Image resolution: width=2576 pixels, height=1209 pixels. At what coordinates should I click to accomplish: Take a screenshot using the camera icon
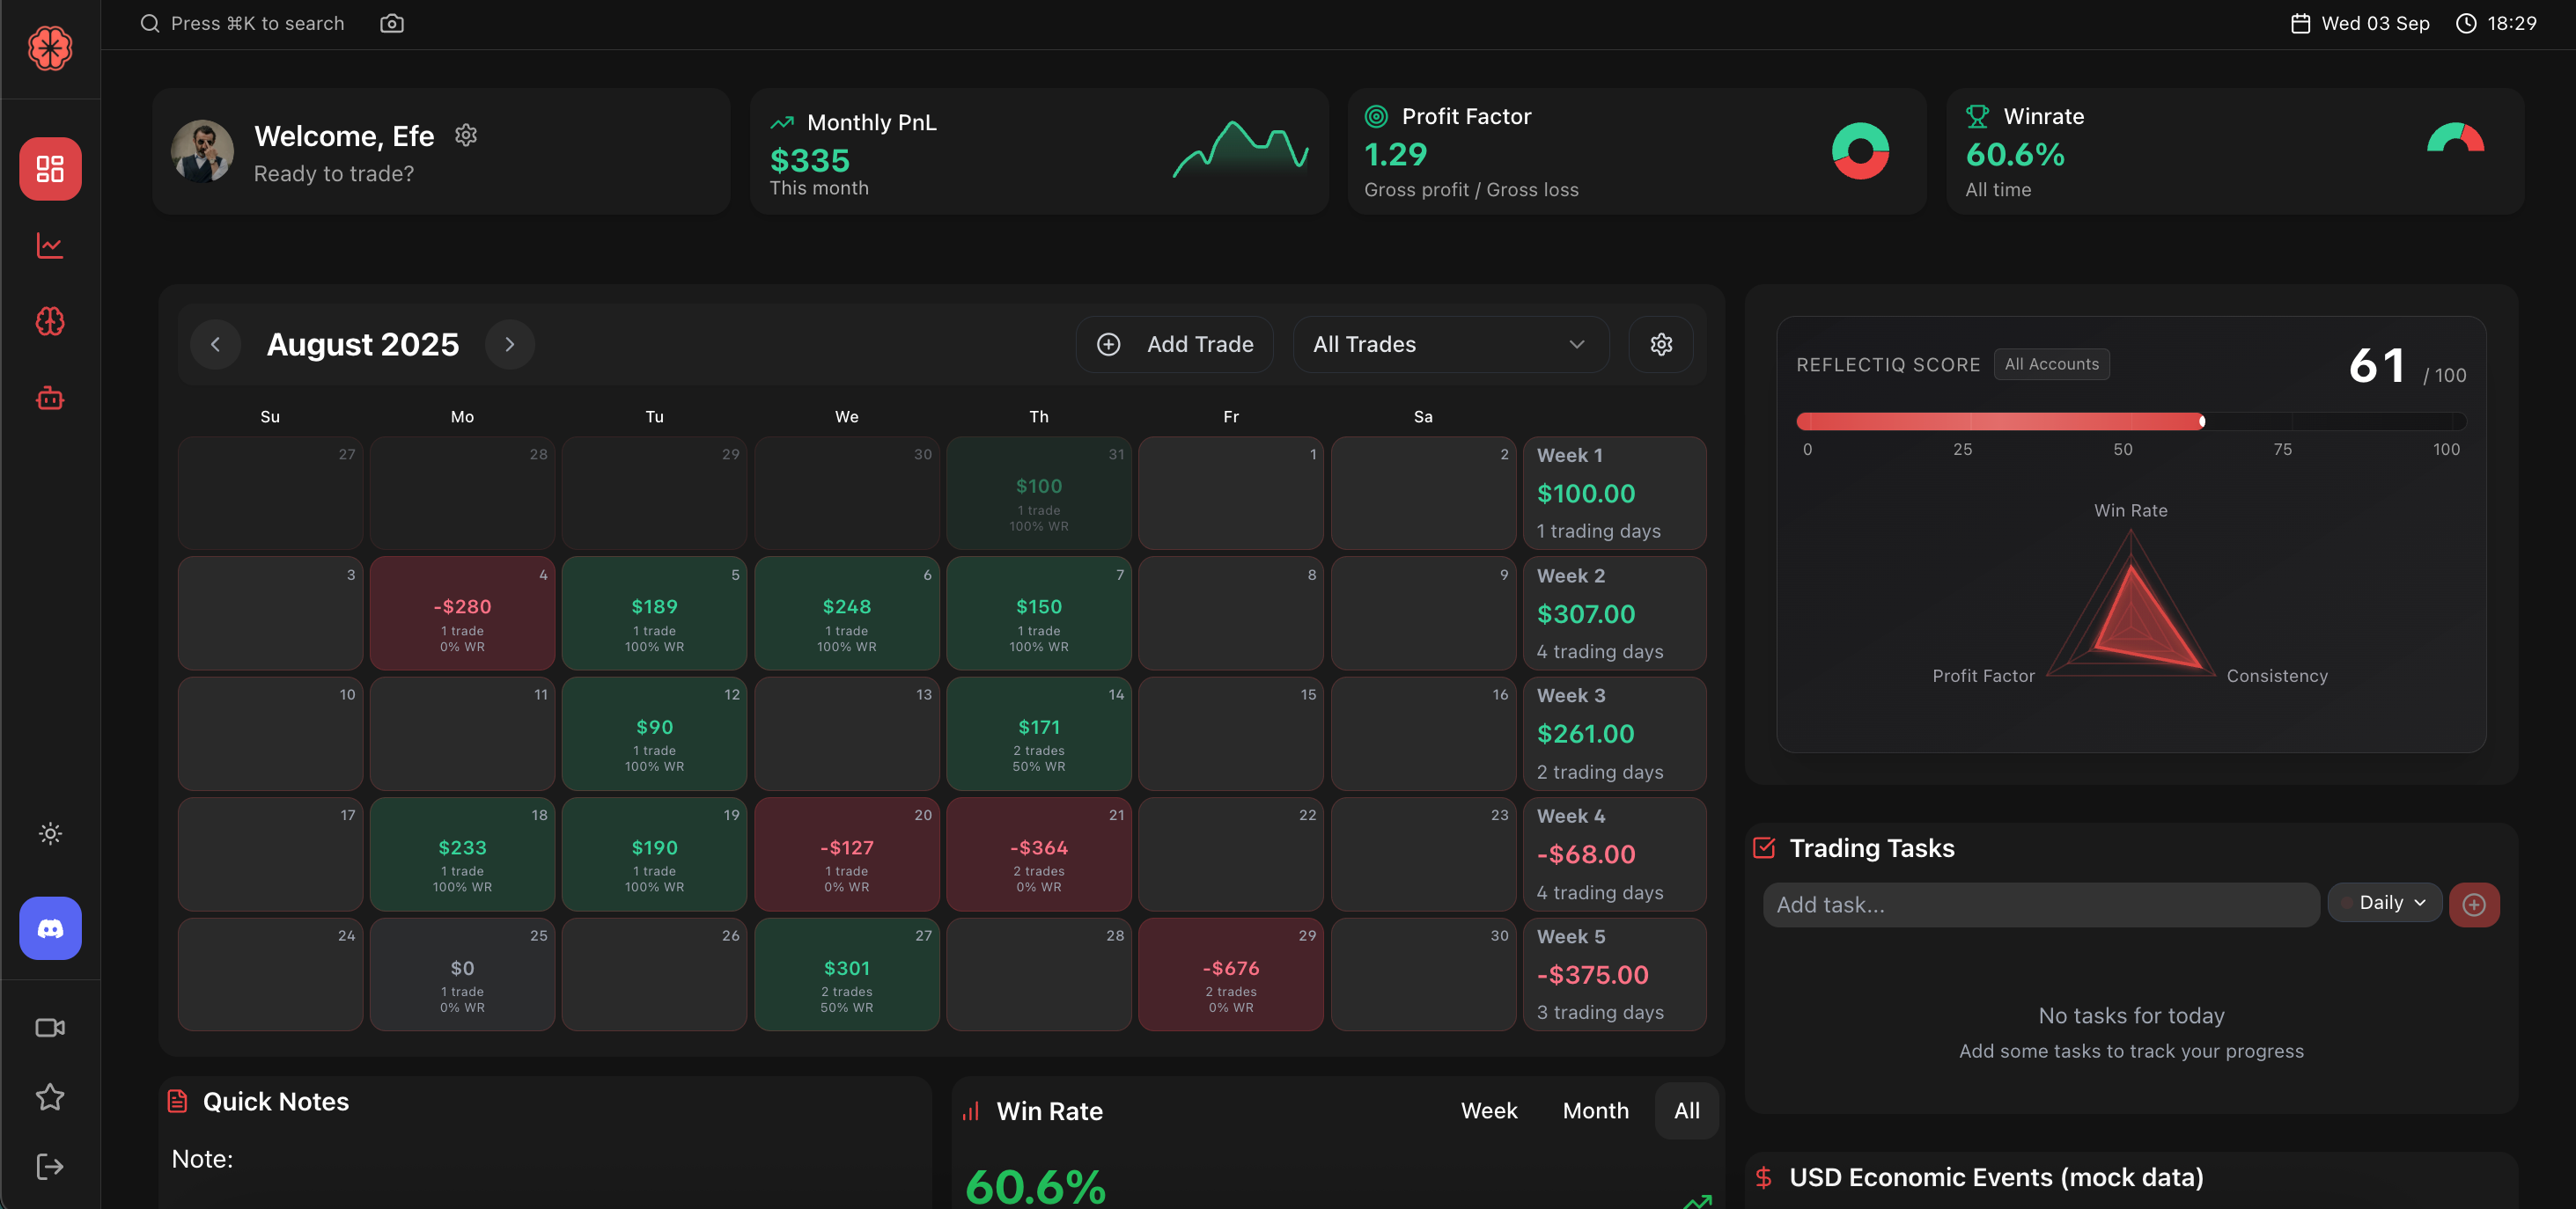click(x=392, y=22)
